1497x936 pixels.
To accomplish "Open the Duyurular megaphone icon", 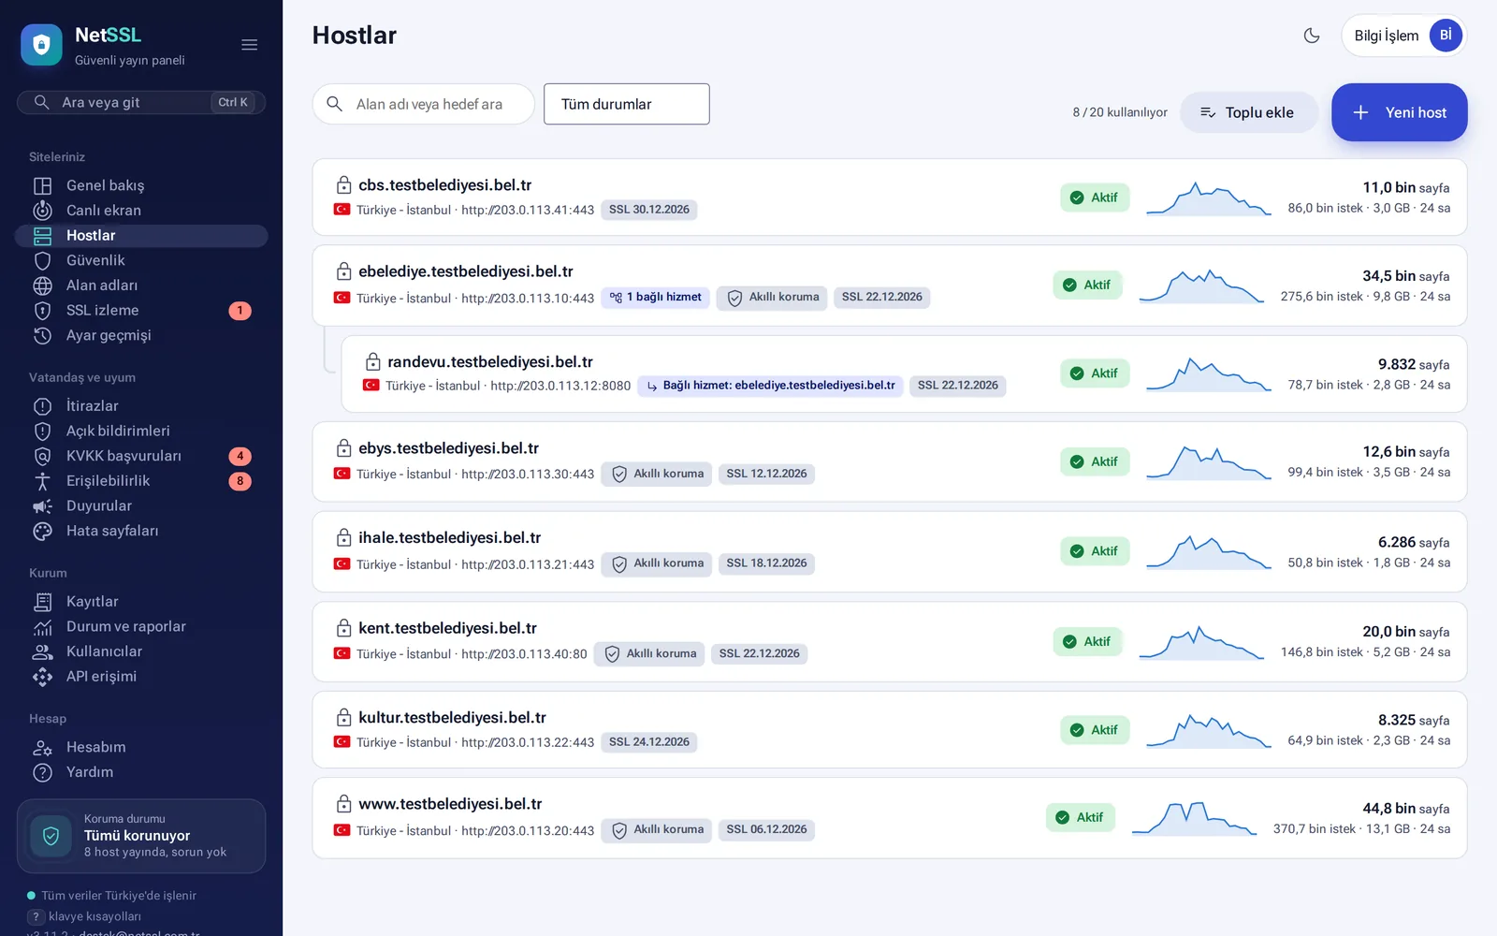I will pyautogui.click(x=42, y=506).
